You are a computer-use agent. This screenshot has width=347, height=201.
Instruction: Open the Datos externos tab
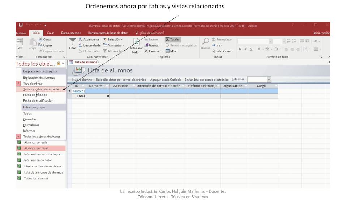(71, 33)
